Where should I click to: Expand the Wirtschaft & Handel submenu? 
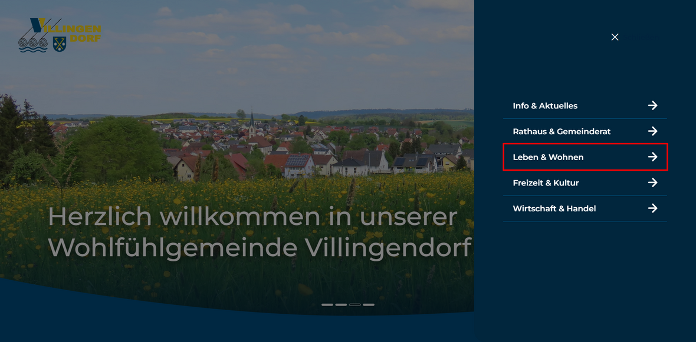(x=554, y=208)
